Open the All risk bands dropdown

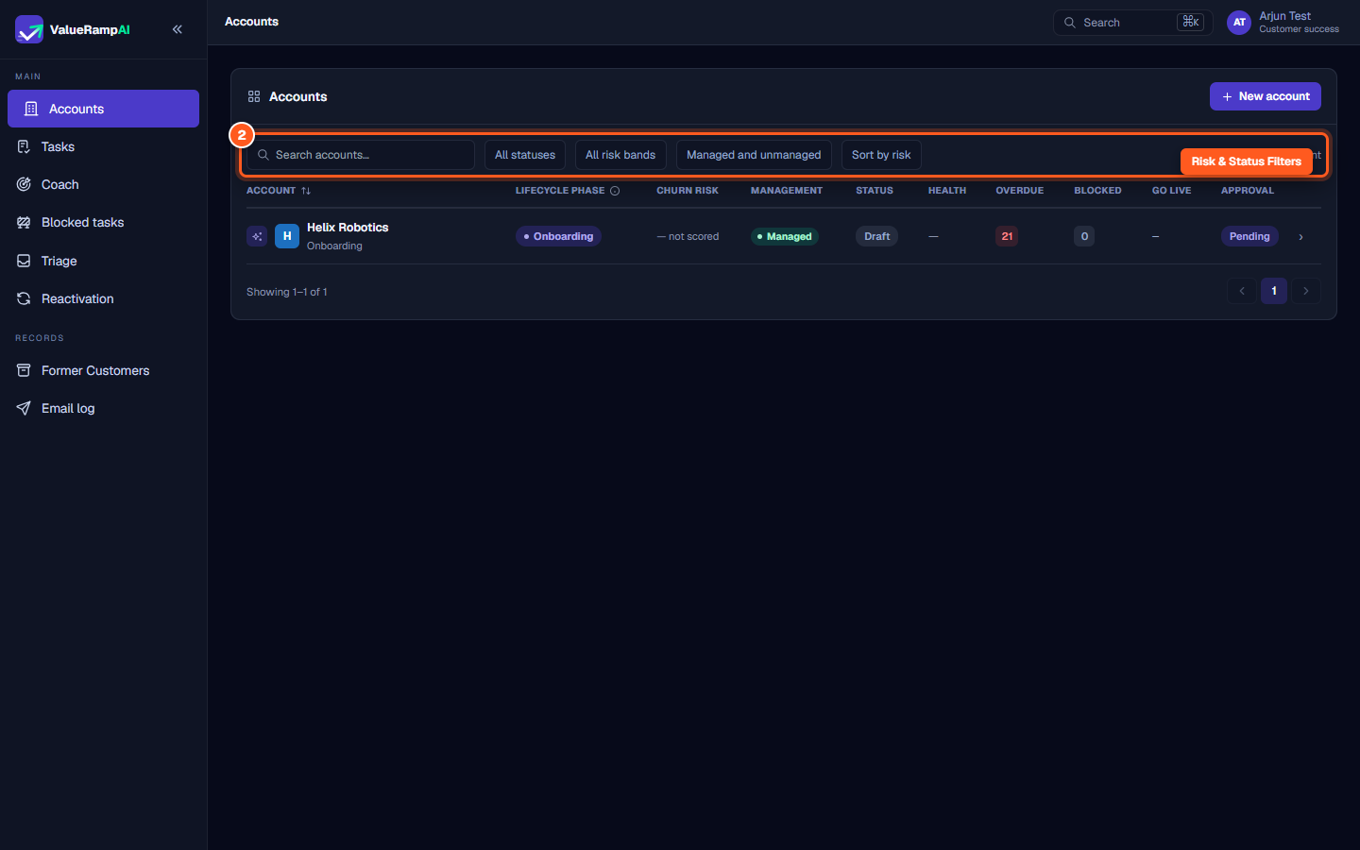pos(620,155)
